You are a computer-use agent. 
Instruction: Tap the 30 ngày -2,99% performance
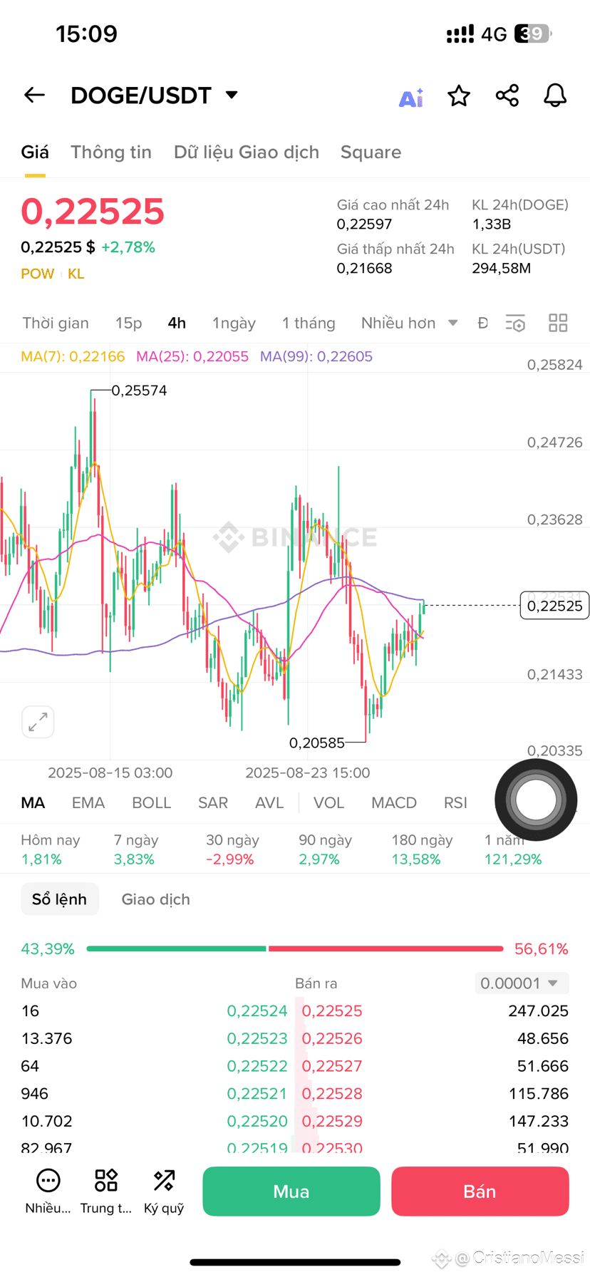(x=232, y=849)
